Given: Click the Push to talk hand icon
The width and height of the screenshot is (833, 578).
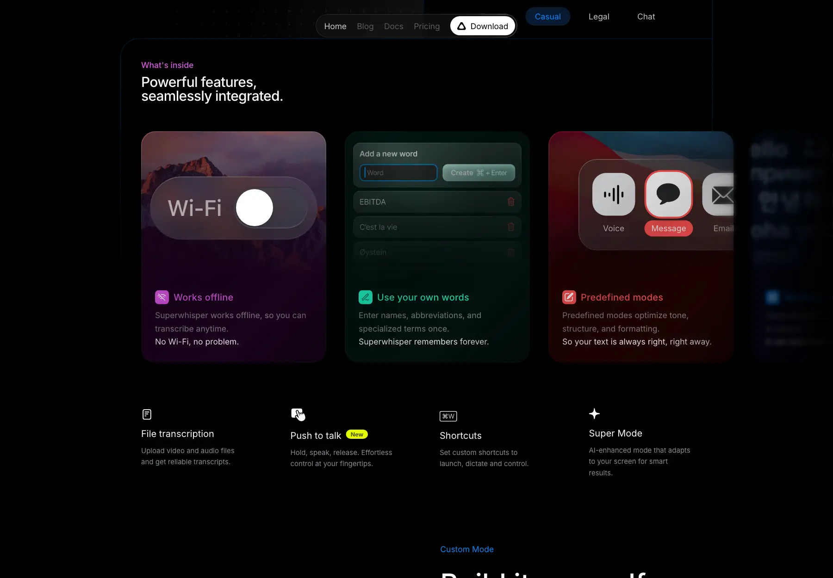Looking at the screenshot, I should tap(298, 415).
